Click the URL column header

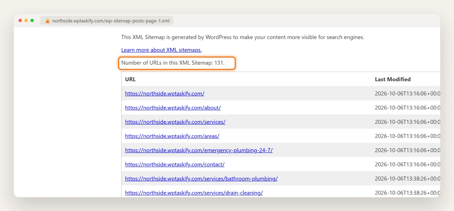(130, 79)
